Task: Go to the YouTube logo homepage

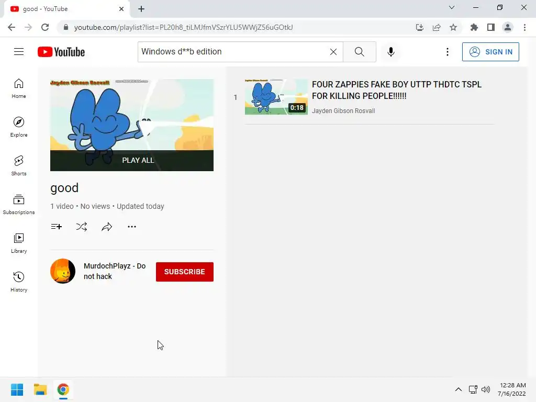Action: (61, 52)
